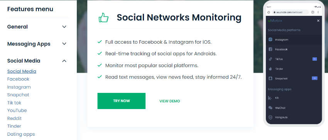Close the uMobix phone menu
328x140 pixels.
pos(318,20)
